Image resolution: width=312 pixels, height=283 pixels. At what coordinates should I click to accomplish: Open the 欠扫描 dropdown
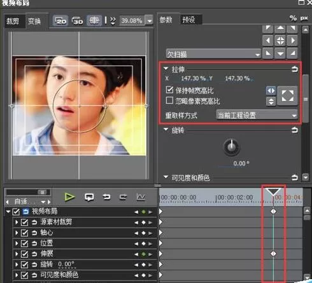click(x=213, y=54)
